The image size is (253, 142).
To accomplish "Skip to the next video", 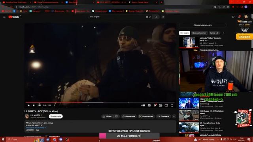I will 34,105.
